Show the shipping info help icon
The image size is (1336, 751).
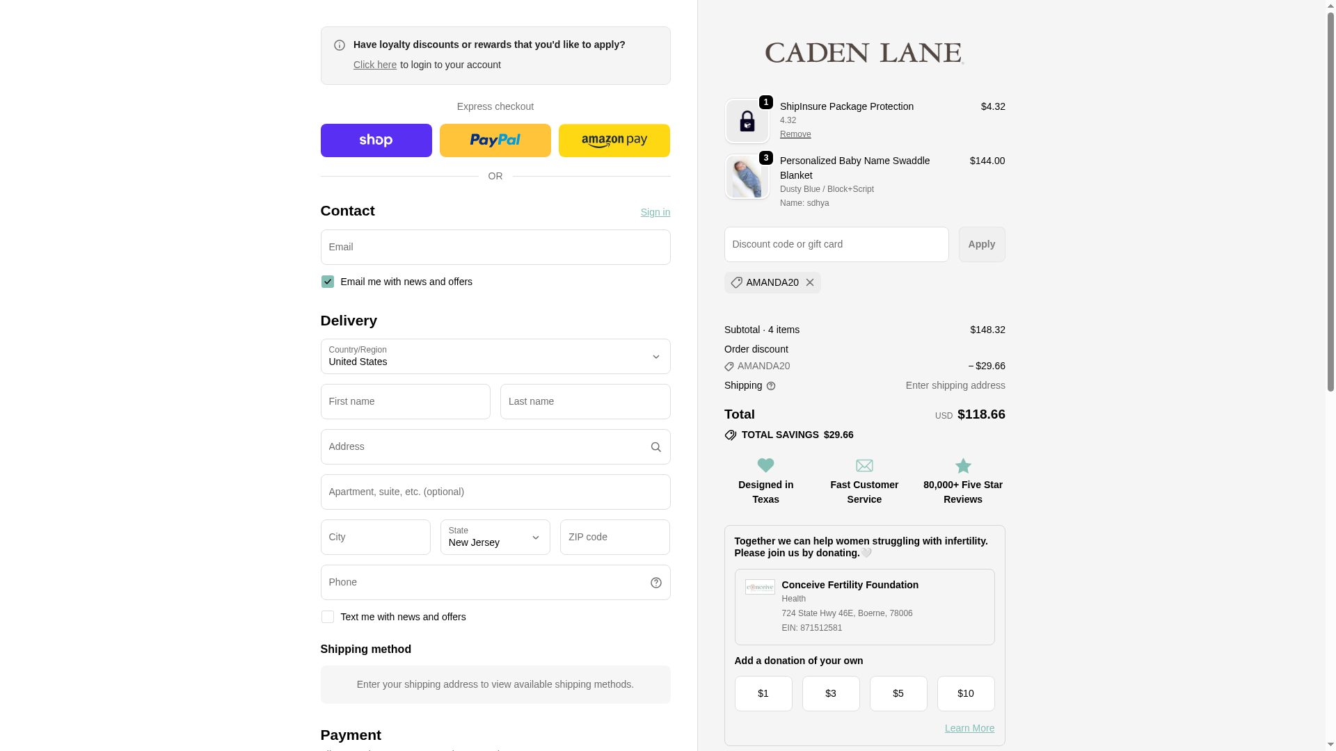click(x=771, y=386)
